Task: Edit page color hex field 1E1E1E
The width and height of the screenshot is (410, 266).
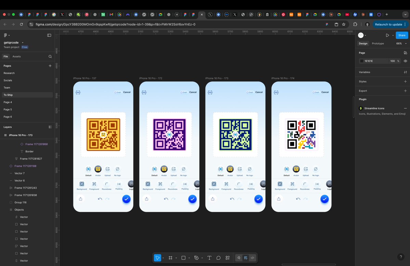Action: [373, 61]
